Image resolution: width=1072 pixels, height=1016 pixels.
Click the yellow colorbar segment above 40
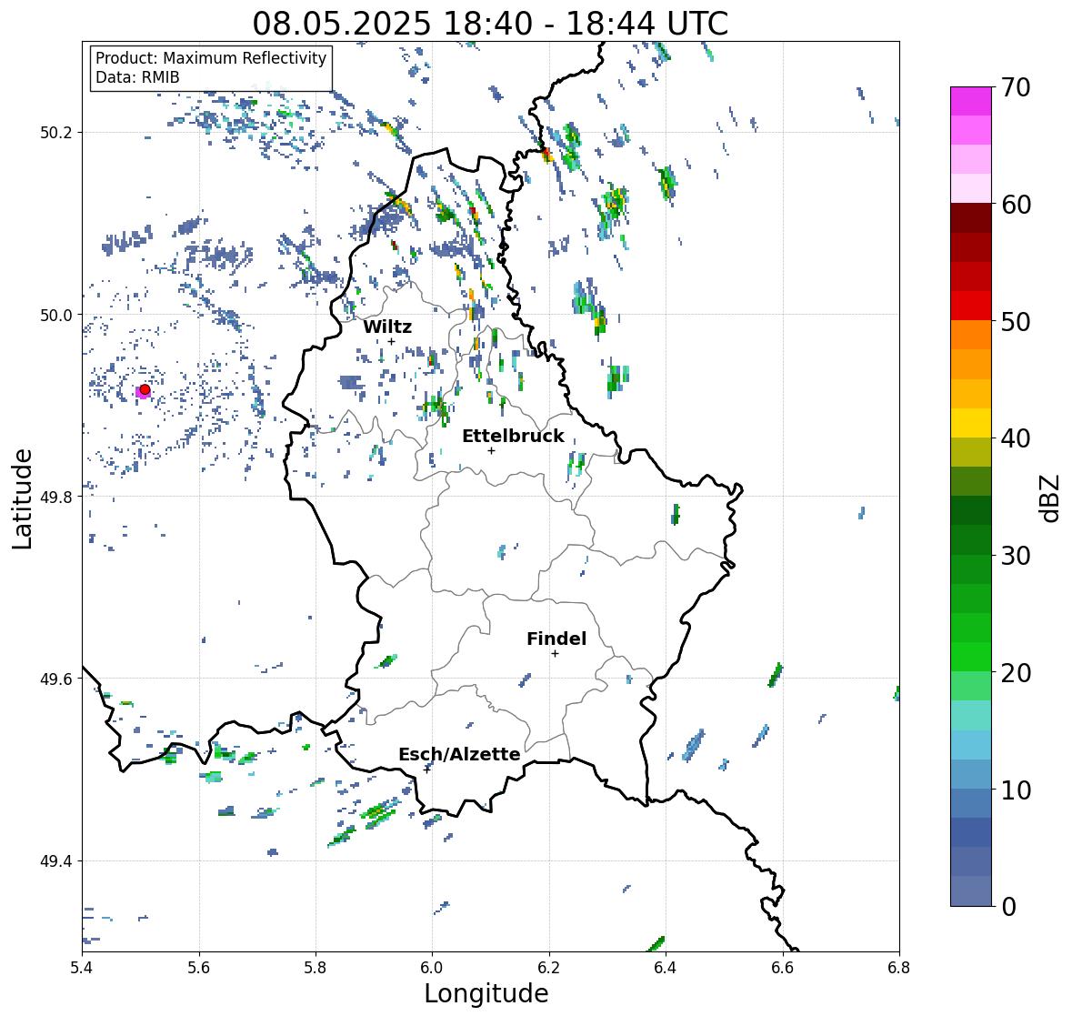pos(971,423)
